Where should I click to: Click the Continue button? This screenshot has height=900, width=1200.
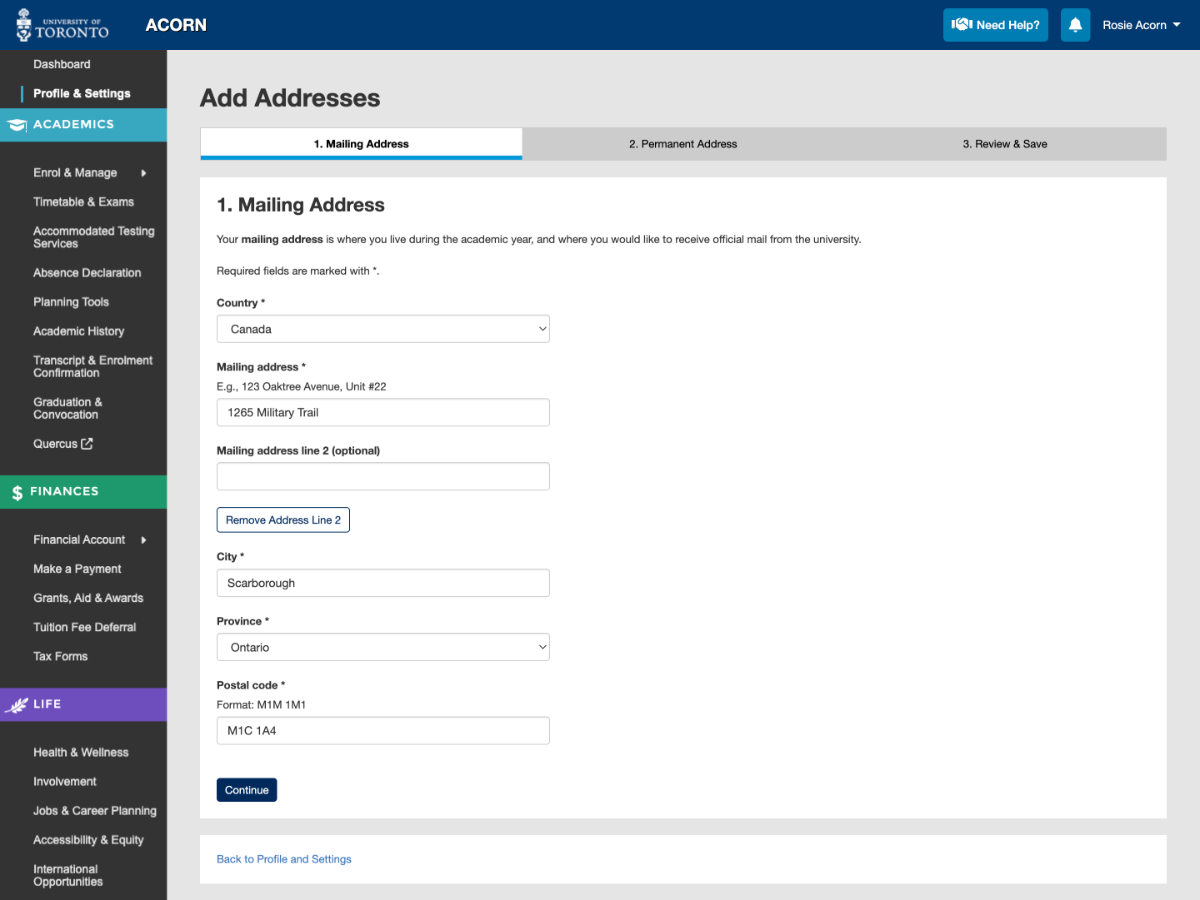point(247,790)
